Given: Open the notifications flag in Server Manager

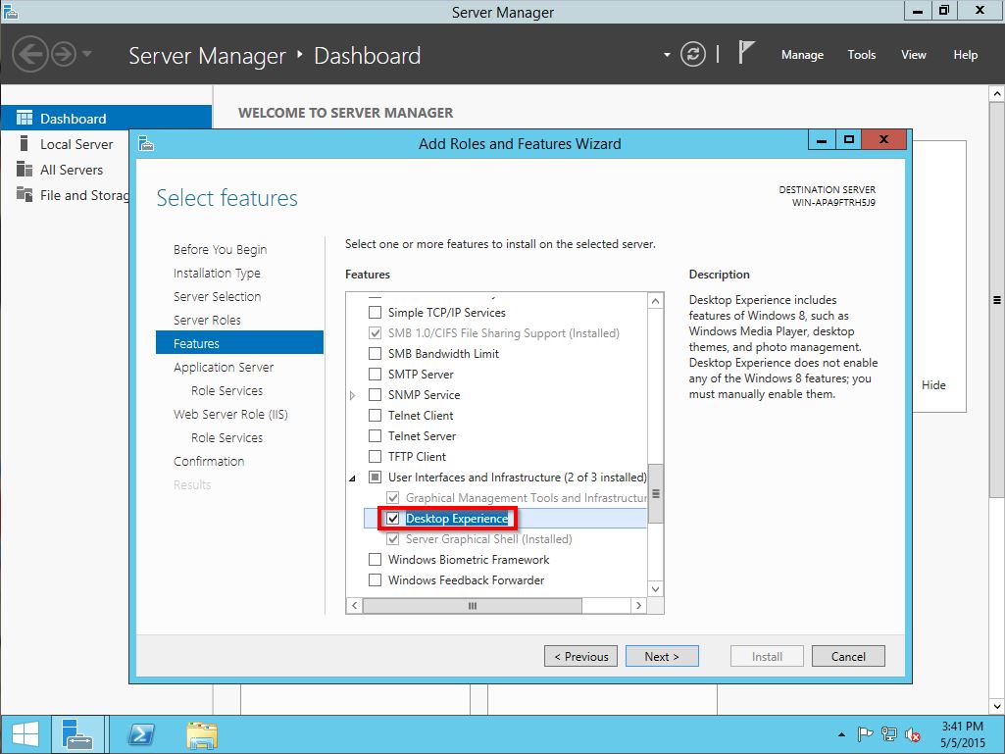Looking at the screenshot, I should coord(745,52).
